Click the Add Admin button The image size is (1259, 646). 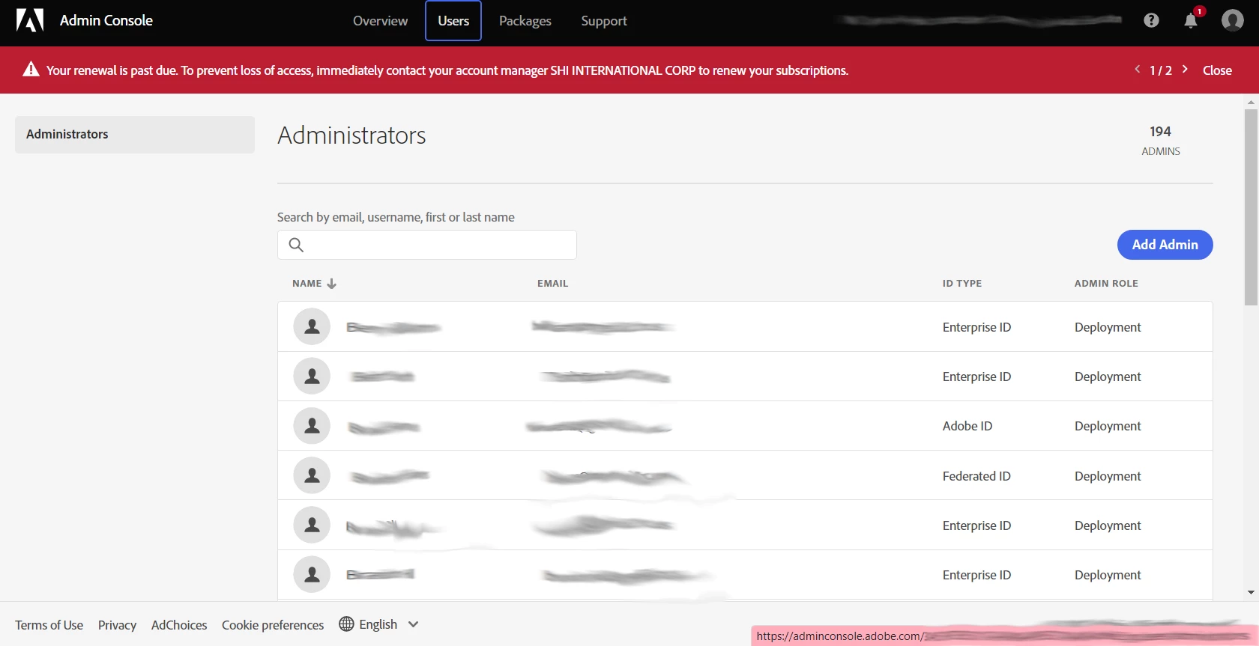(1165, 245)
